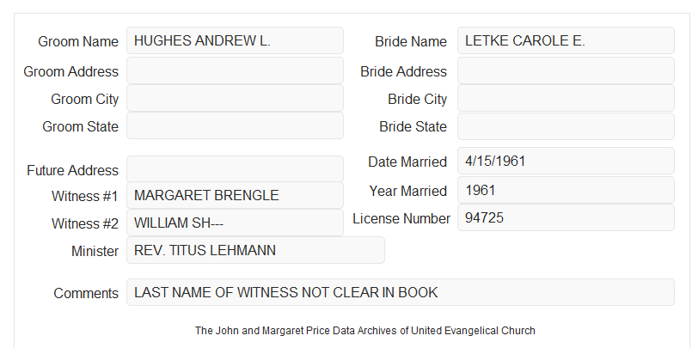Image resolution: width=692 pixels, height=348 pixels.
Task: Focus the empty Groom Address field
Action: [235, 70]
